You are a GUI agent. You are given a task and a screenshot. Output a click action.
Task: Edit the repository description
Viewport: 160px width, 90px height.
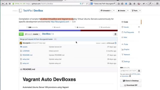(x=74, y=22)
